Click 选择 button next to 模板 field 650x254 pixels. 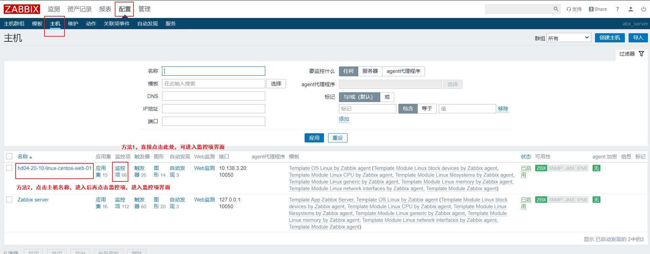(276, 84)
